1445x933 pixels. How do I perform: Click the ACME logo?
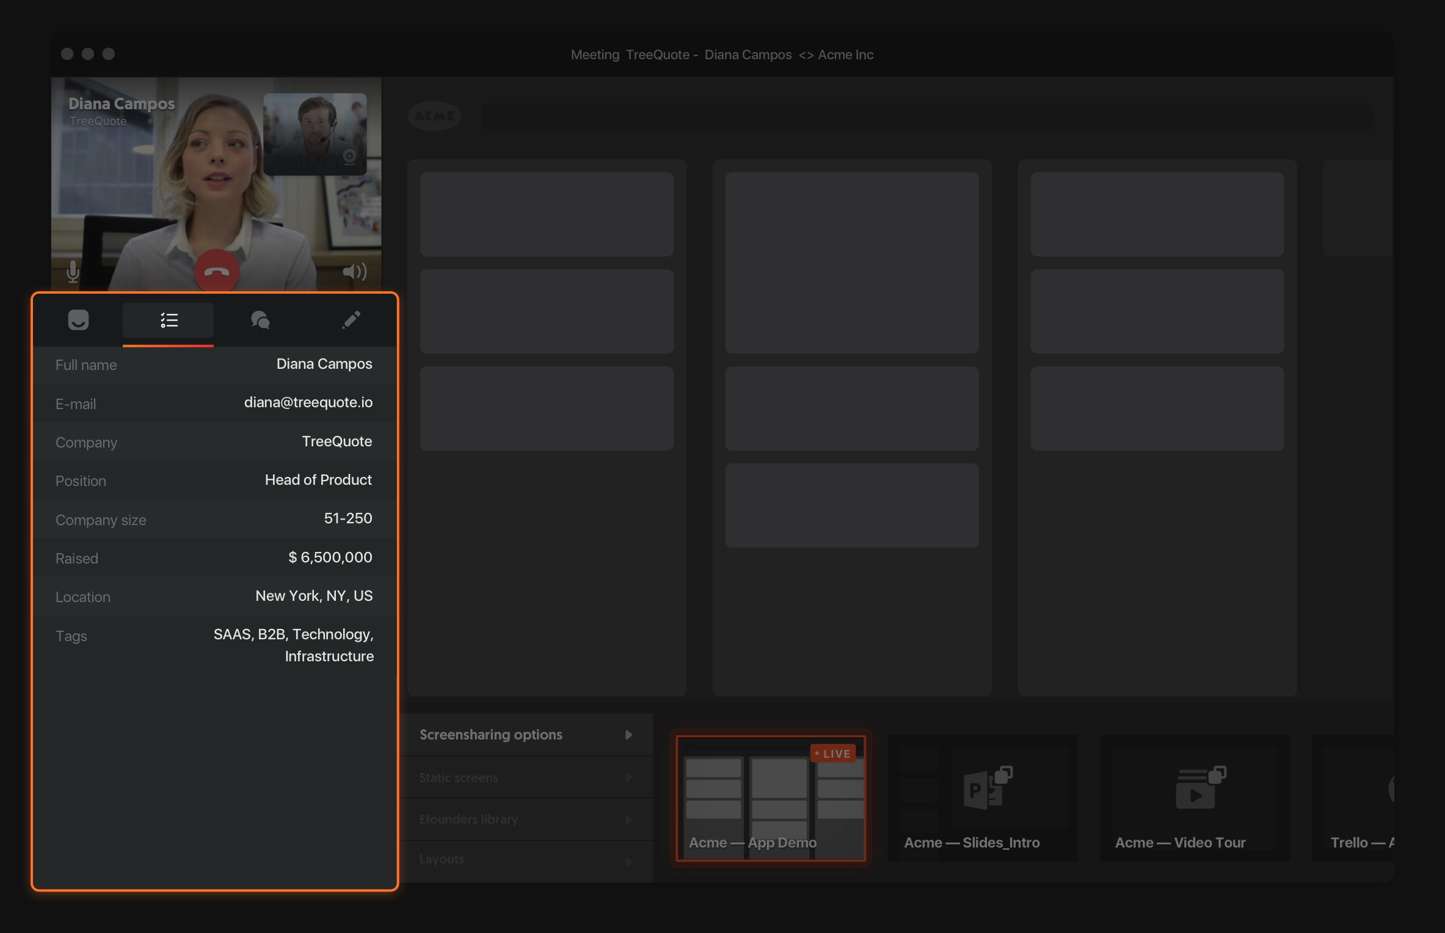[434, 116]
